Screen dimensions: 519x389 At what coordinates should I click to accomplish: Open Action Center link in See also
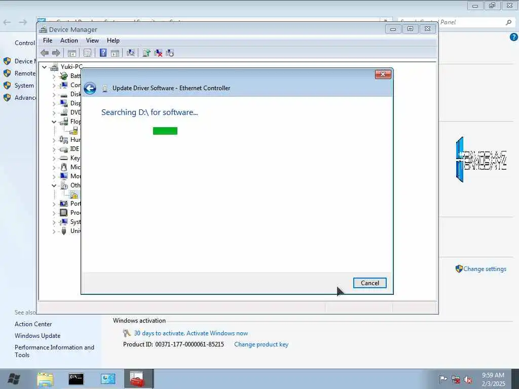pos(33,324)
